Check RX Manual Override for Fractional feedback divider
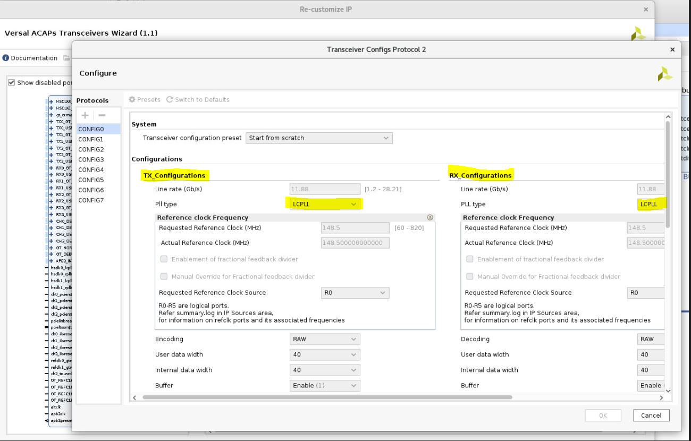 pyautogui.click(x=470, y=276)
